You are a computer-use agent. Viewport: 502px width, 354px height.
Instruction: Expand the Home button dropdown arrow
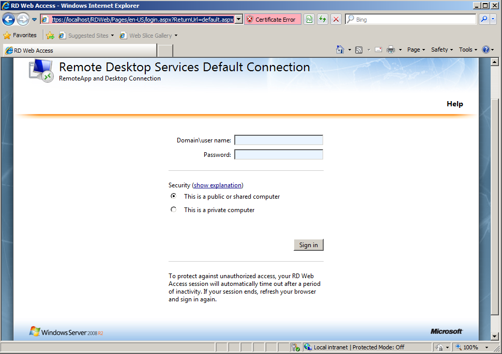349,50
